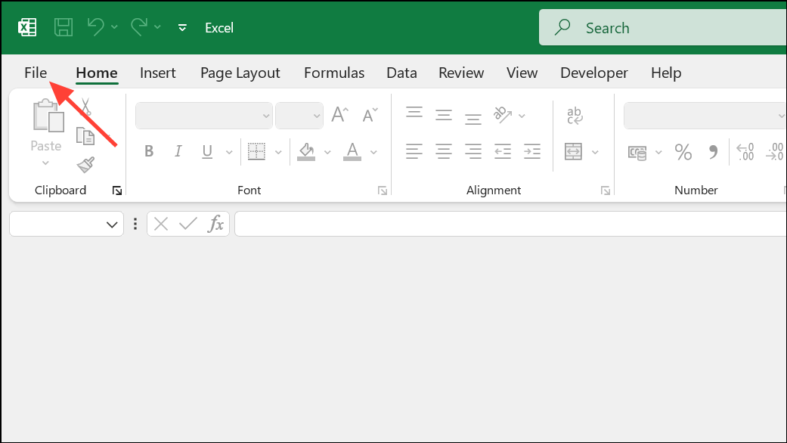Click the Increase Decimal icon
The width and height of the screenshot is (787, 443).
click(745, 151)
